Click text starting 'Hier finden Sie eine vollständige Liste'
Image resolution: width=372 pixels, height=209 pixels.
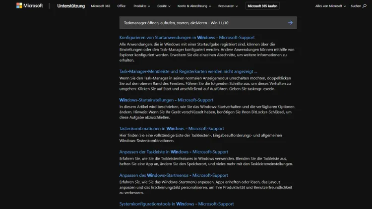201,138
